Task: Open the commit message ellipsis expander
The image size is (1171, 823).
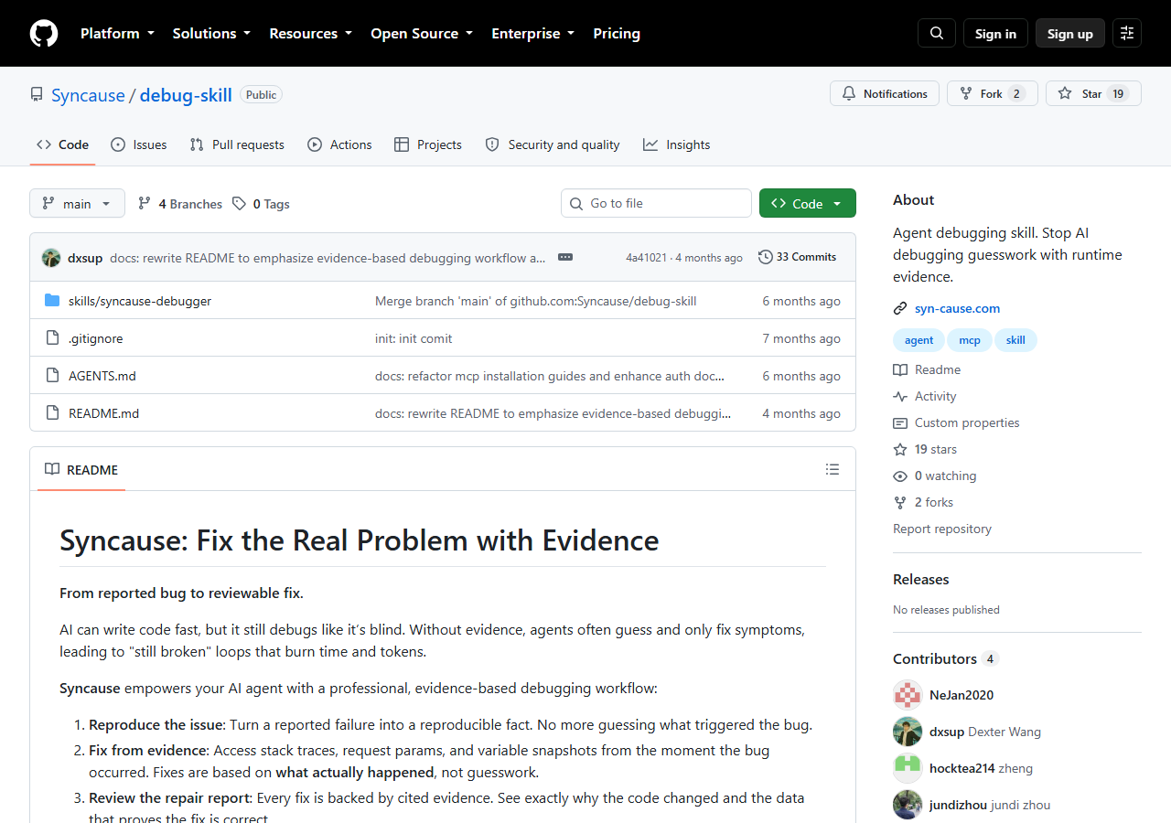Action: [565, 257]
